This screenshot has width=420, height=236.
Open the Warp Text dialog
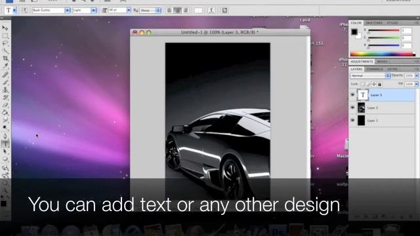[x=211, y=10]
